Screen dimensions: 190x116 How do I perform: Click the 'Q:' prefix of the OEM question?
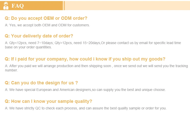pos(7,18)
